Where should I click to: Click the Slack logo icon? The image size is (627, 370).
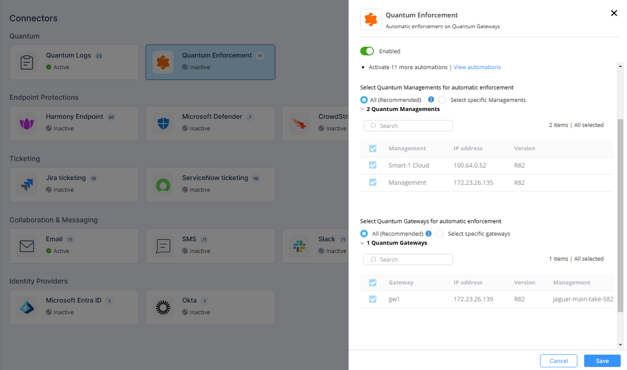(300, 246)
